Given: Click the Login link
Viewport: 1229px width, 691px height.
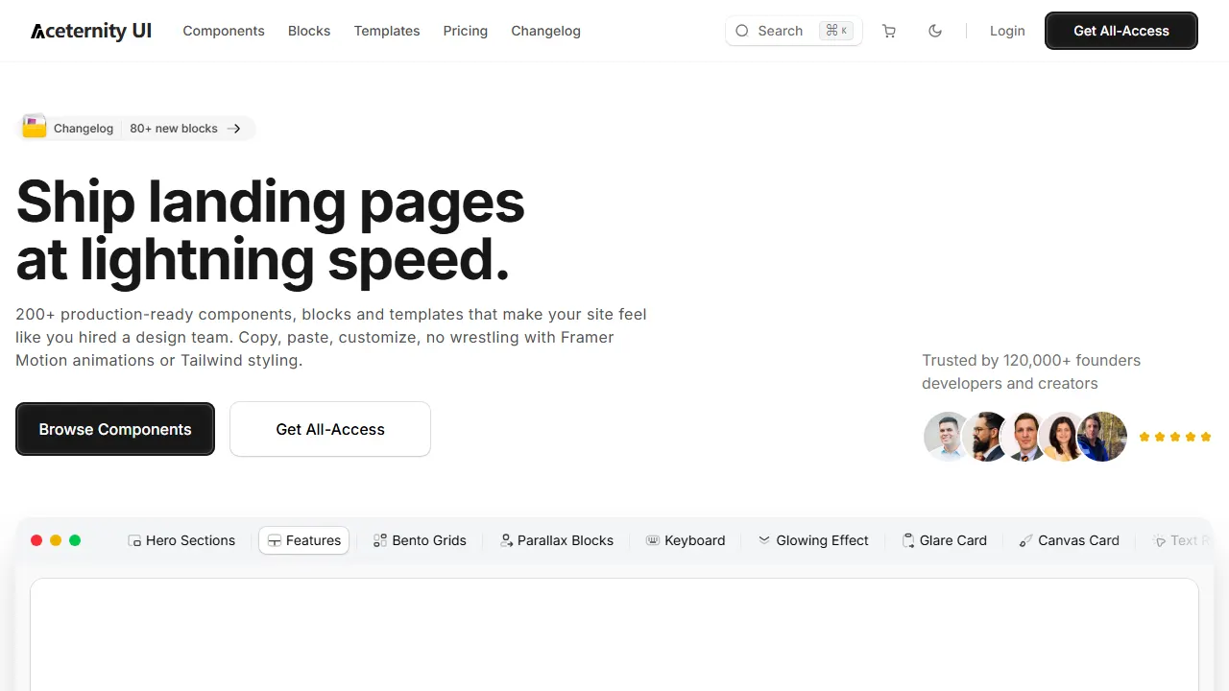Looking at the screenshot, I should pyautogui.click(x=1007, y=31).
